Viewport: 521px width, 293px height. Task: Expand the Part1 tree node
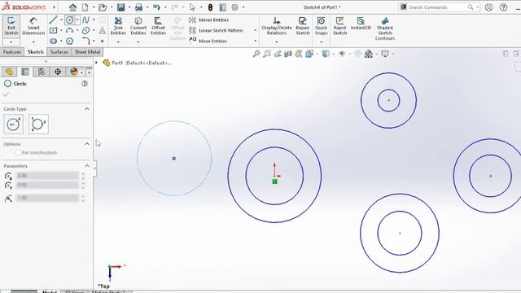(96, 63)
